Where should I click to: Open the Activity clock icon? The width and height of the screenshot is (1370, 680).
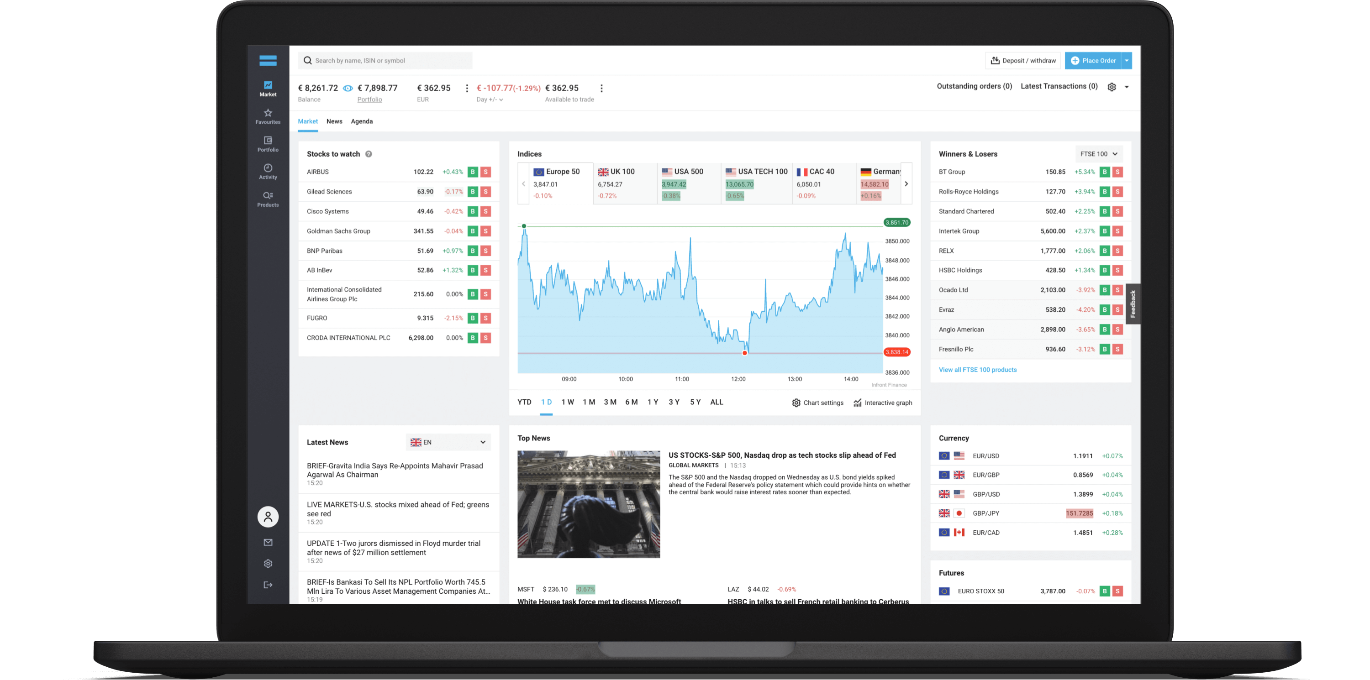pyautogui.click(x=268, y=171)
